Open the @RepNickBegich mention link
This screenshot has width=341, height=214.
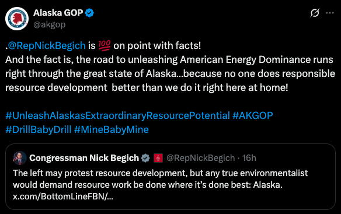tap(47, 45)
